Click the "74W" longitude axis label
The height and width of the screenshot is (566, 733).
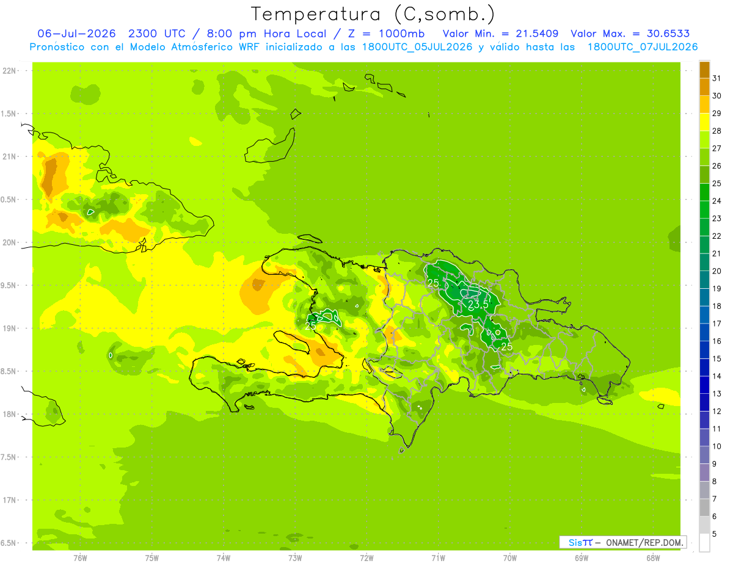224,557
